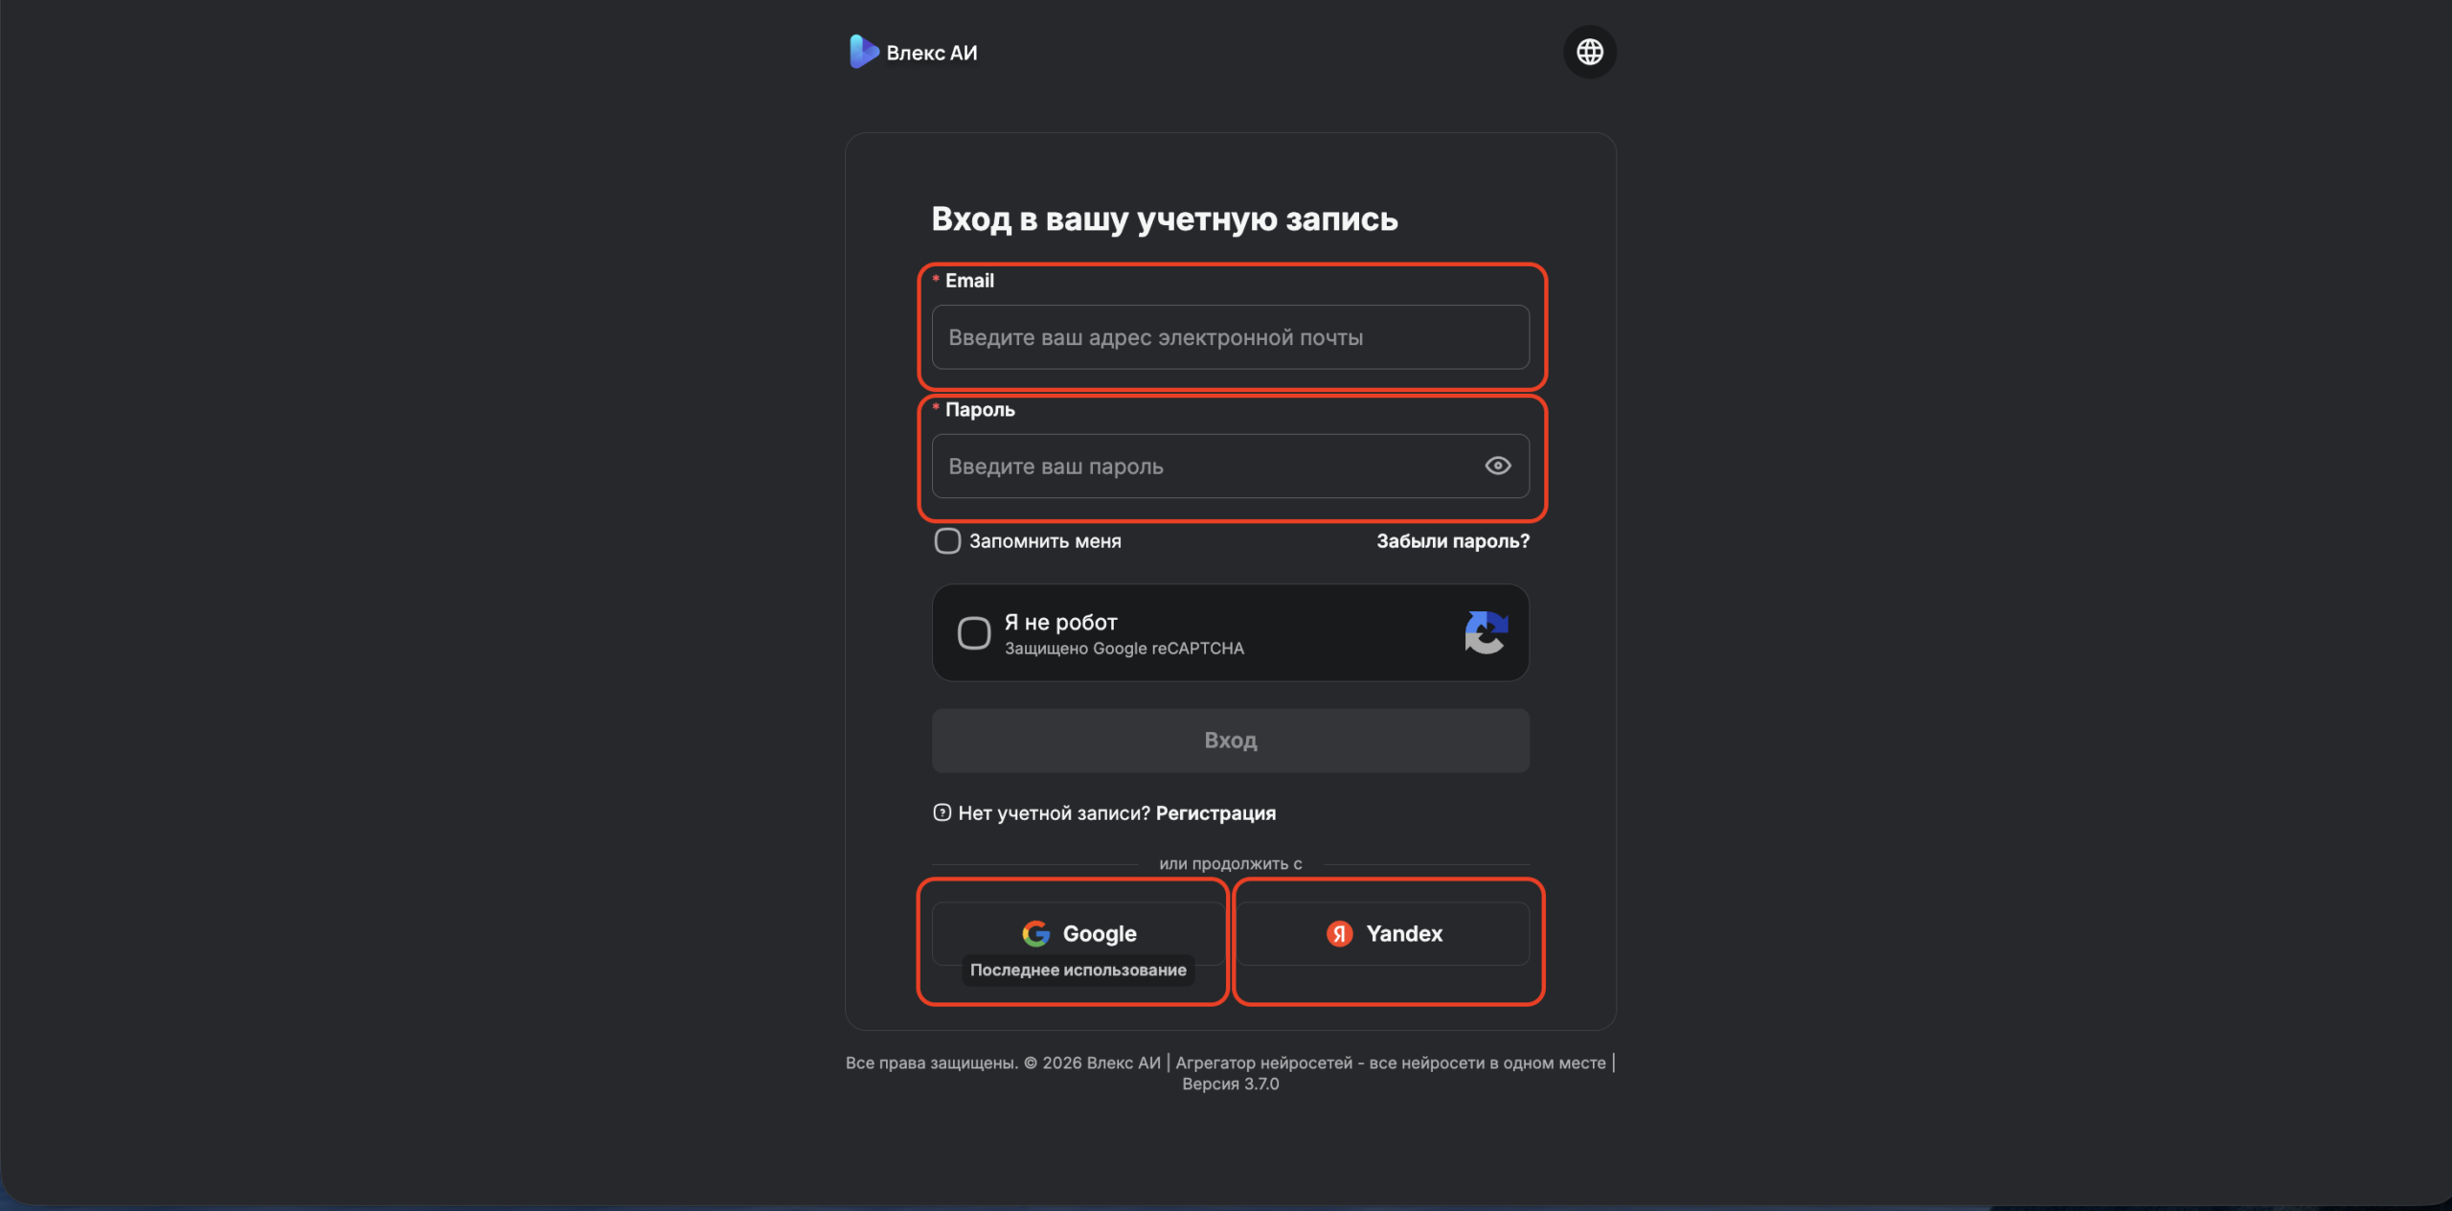Click the Последнее использование badge
The width and height of the screenshot is (2452, 1211).
[x=1078, y=971]
